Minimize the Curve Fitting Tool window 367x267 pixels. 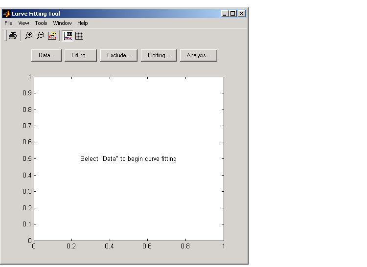point(225,14)
